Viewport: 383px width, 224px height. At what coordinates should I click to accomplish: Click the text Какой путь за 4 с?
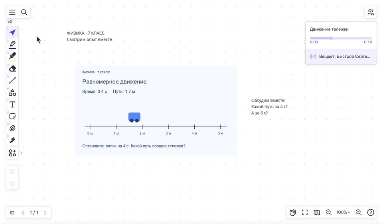(269, 107)
